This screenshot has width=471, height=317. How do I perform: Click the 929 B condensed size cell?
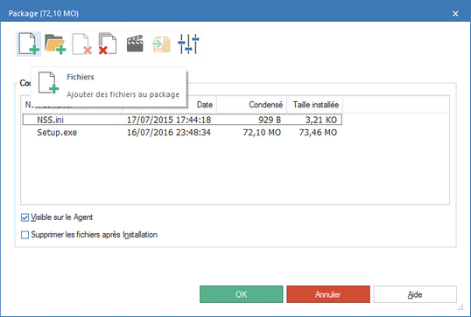270,120
